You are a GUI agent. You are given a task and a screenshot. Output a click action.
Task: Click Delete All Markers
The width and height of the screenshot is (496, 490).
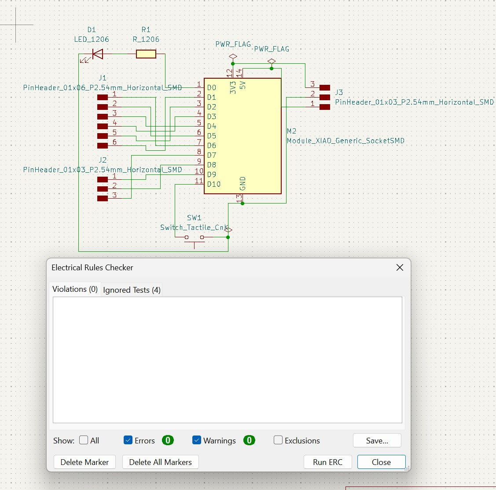[x=160, y=462]
